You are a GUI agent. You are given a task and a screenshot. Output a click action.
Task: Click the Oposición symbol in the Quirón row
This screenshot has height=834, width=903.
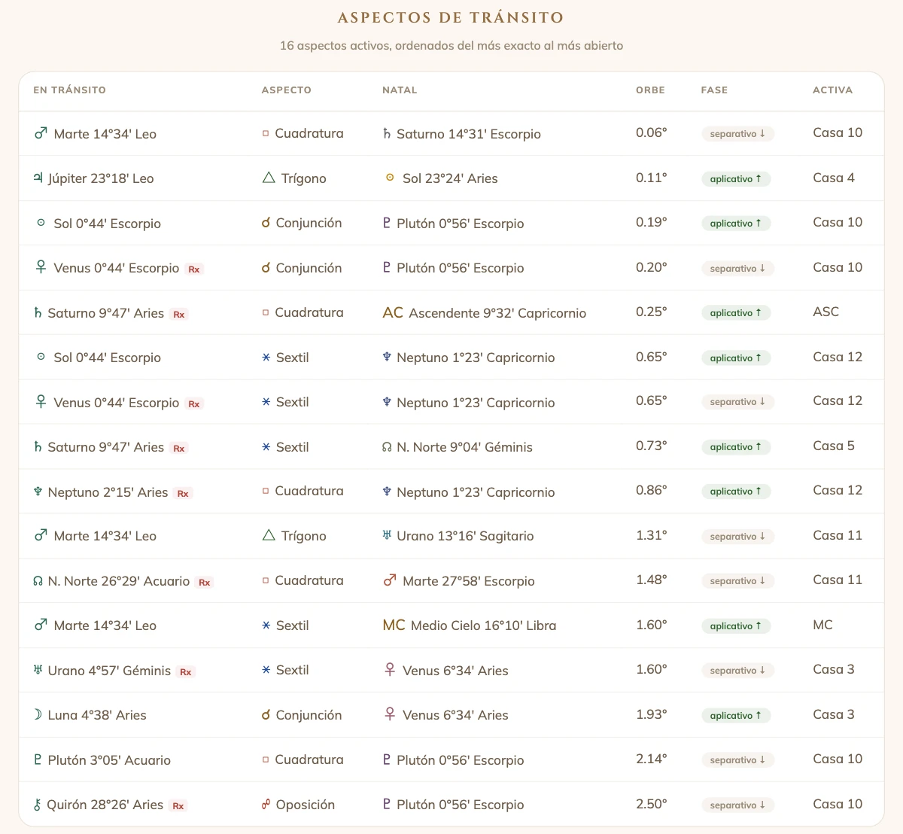pos(266,805)
